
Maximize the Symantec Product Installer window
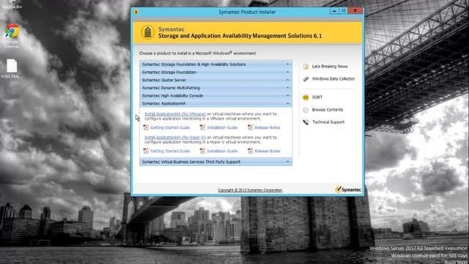(344, 11)
